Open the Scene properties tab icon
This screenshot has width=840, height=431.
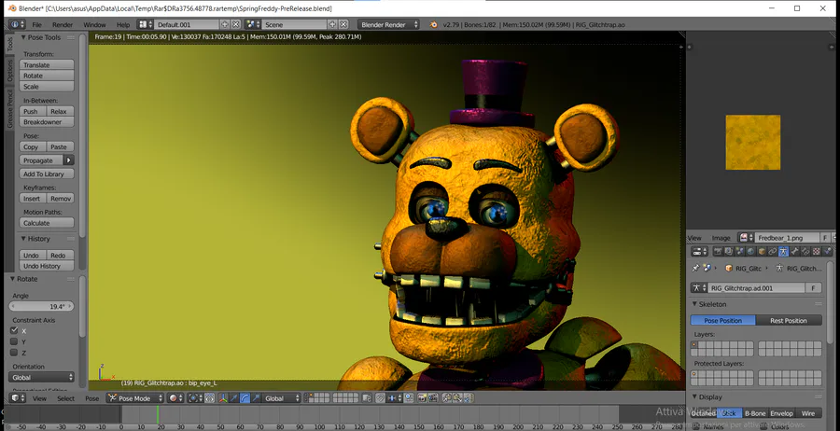point(740,251)
